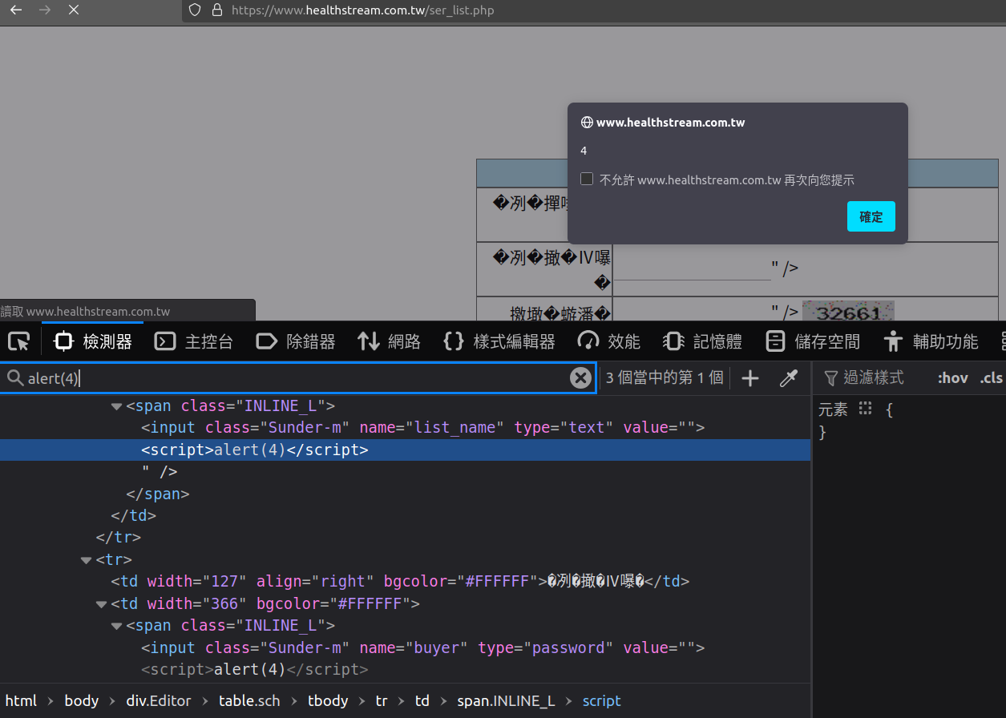Select the buyer password input line

(x=422, y=648)
